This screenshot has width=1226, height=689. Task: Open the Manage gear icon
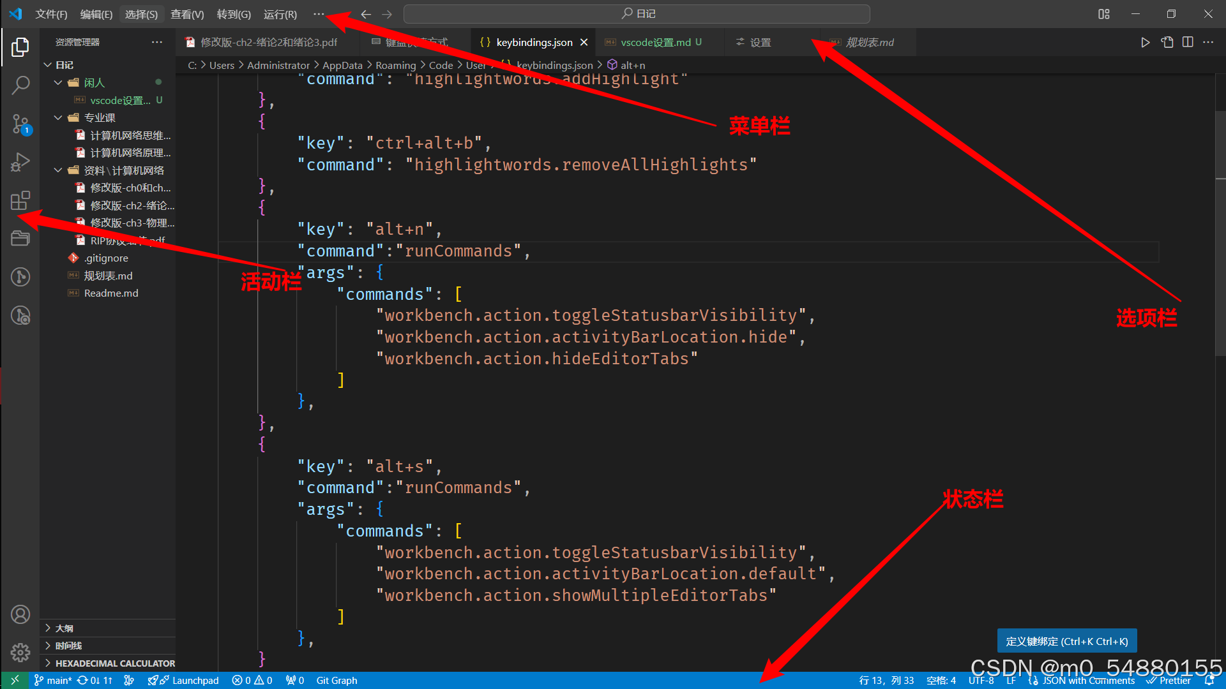tap(20, 653)
